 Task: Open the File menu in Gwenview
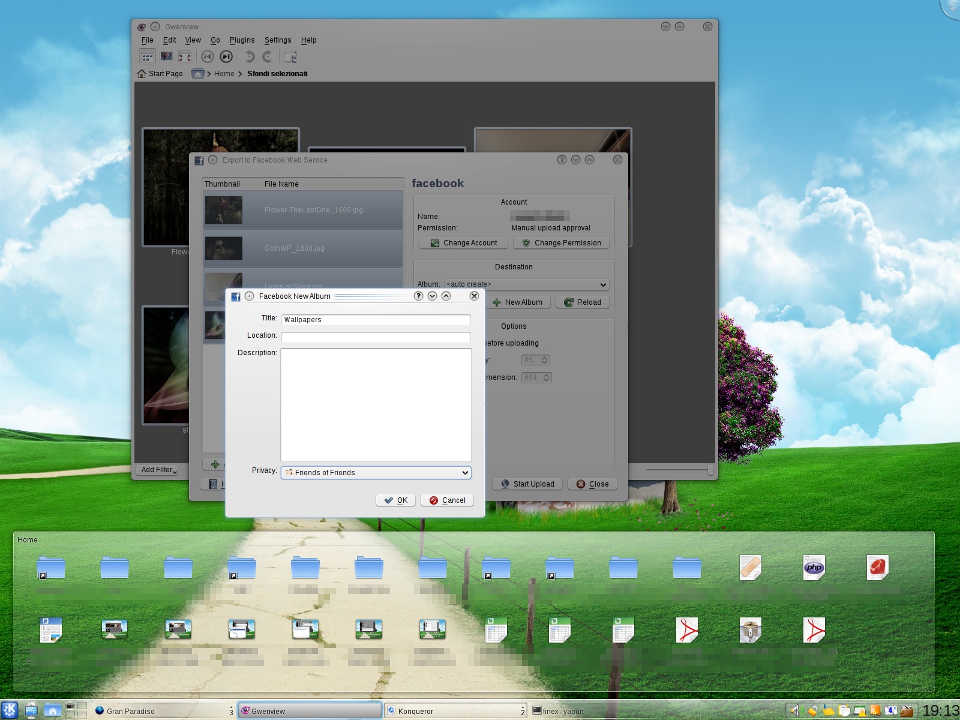[148, 40]
